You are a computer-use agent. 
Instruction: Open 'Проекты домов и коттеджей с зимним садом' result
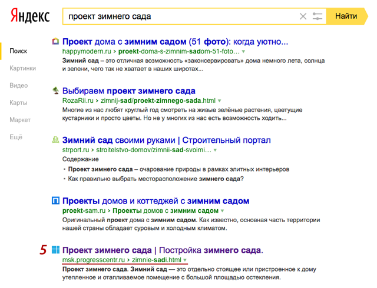coord(156,201)
